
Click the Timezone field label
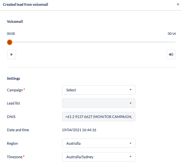(14, 157)
